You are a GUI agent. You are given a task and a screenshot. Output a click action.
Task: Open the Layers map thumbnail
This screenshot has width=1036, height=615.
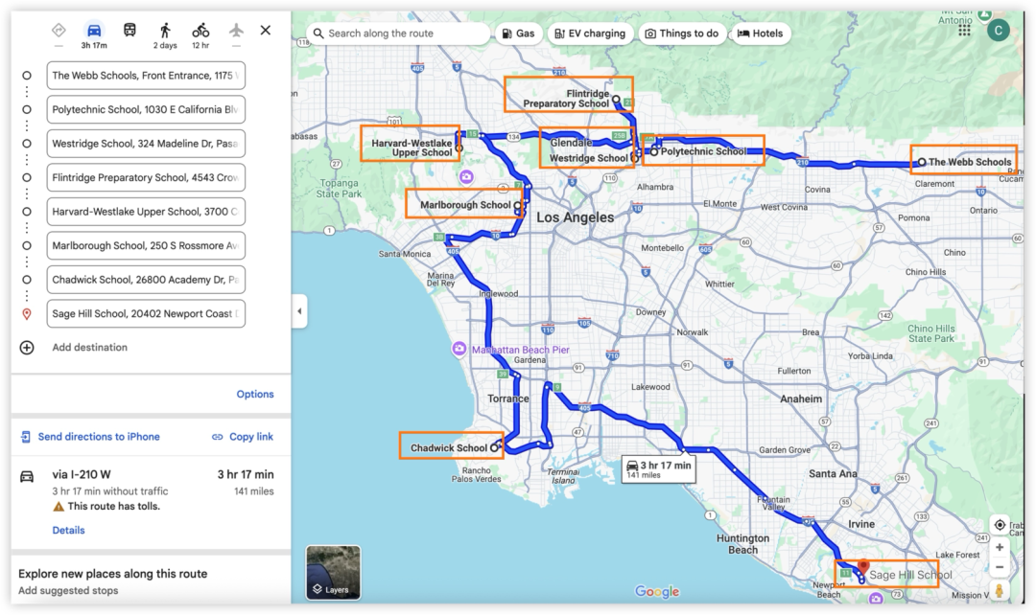pyautogui.click(x=333, y=572)
